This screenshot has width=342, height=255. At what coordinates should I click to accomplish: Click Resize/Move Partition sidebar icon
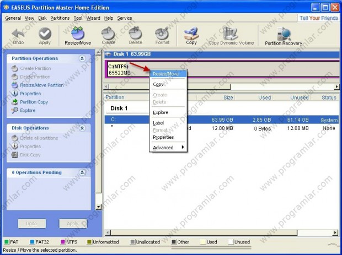(x=14, y=85)
